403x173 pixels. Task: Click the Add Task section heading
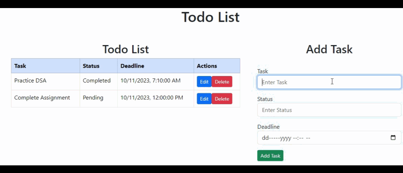[x=329, y=49]
